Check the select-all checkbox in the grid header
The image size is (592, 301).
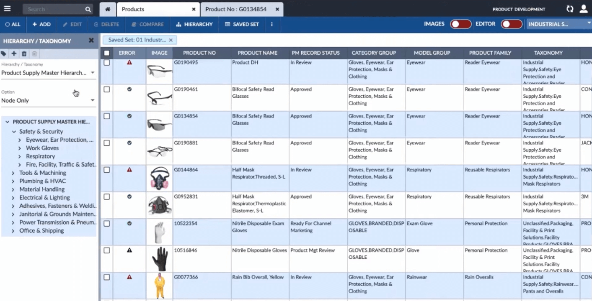pos(107,53)
